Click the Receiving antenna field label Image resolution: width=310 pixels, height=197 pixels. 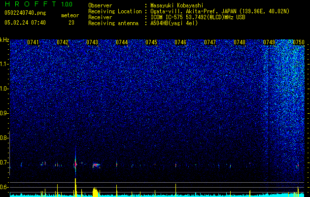click(113, 23)
